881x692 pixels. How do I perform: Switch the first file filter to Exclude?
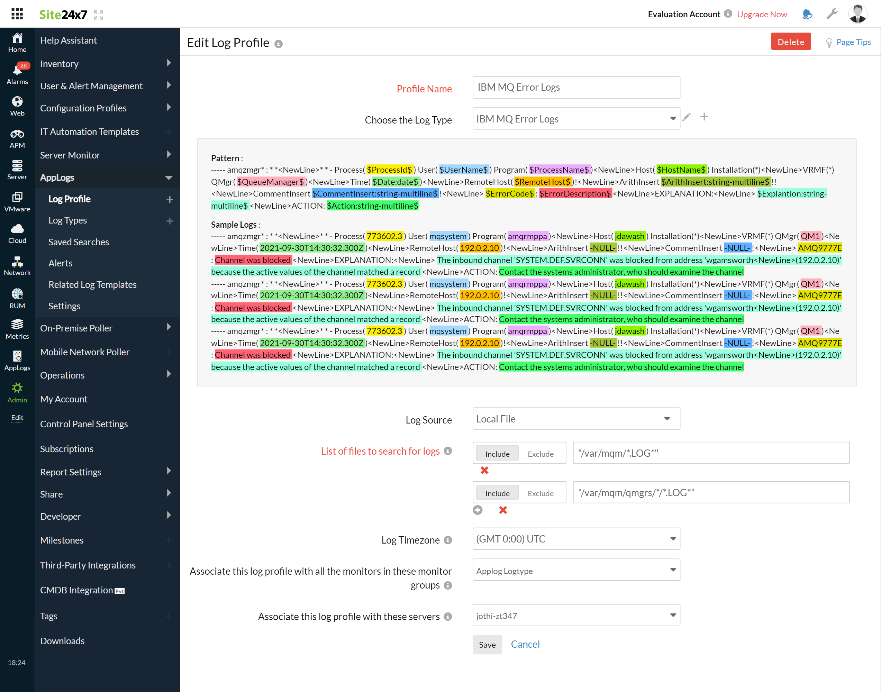click(541, 454)
